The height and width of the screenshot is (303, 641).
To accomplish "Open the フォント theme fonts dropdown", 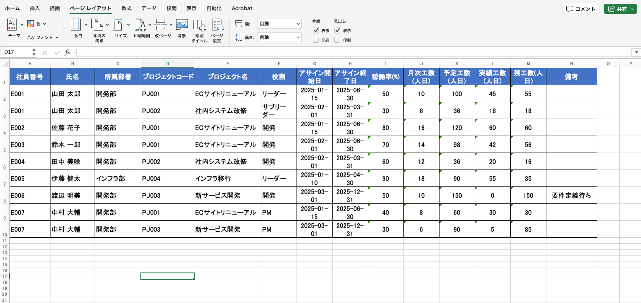I will 42,37.
